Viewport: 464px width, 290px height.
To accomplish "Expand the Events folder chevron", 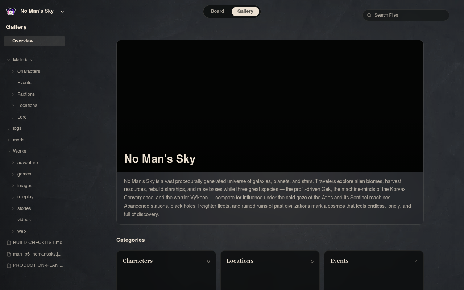I will pos(13,83).
